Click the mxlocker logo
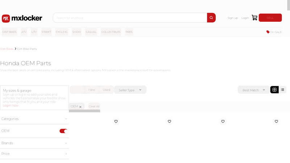This screenshot has width=290, height=163. coord(22,18)
